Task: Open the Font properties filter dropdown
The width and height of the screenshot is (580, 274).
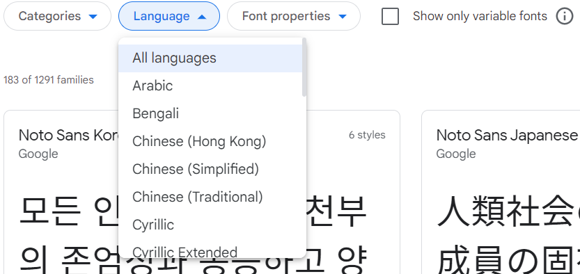Action: pos(294,16)
